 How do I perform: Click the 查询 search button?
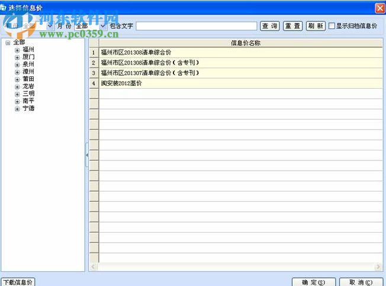[269, 26]
